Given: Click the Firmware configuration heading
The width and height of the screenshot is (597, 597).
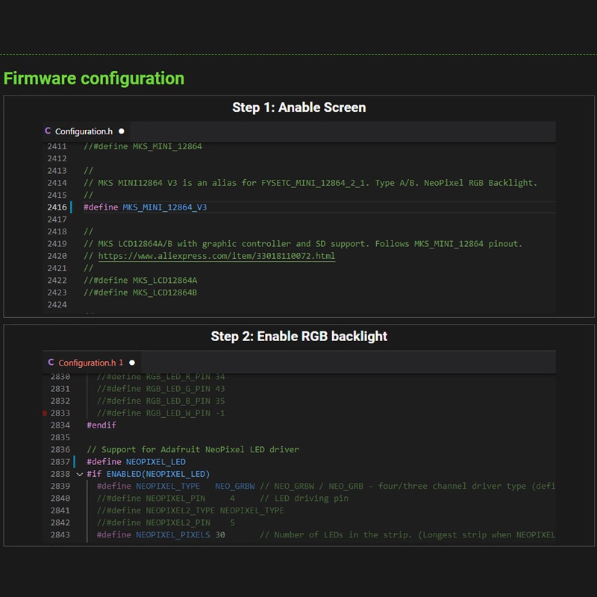Looking at the screenshot, I should pos(94,78).
